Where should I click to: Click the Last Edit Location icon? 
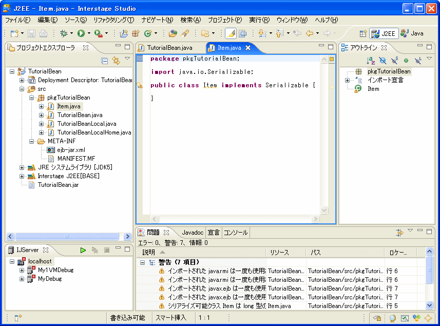297,34
